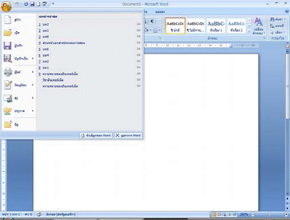
Task: Click the Save floppy icon in Quick Access Toolbar
Action: click(x=33, y=4)
